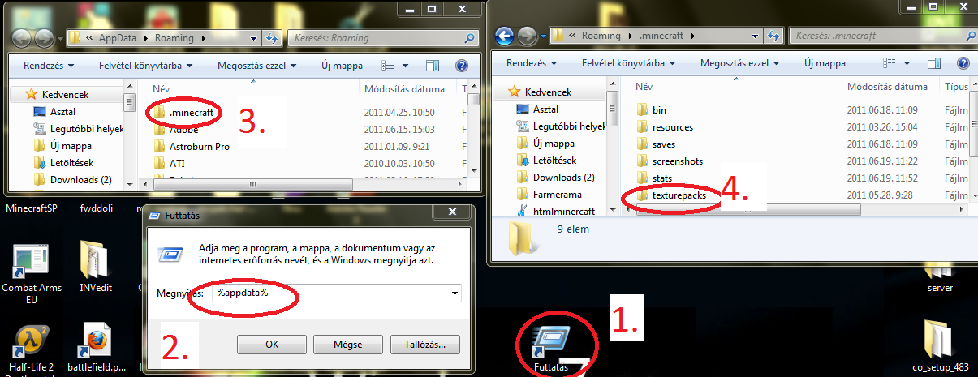Open help in the Roaming window

(461, 66)
